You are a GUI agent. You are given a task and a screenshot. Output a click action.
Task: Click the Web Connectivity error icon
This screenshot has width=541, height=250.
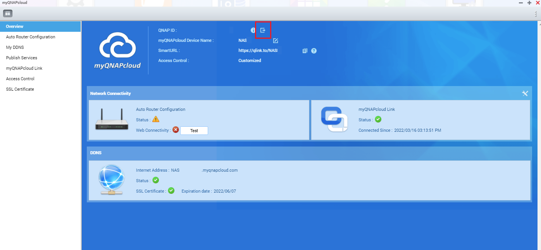pyautogui.click(x=176, y=130)
